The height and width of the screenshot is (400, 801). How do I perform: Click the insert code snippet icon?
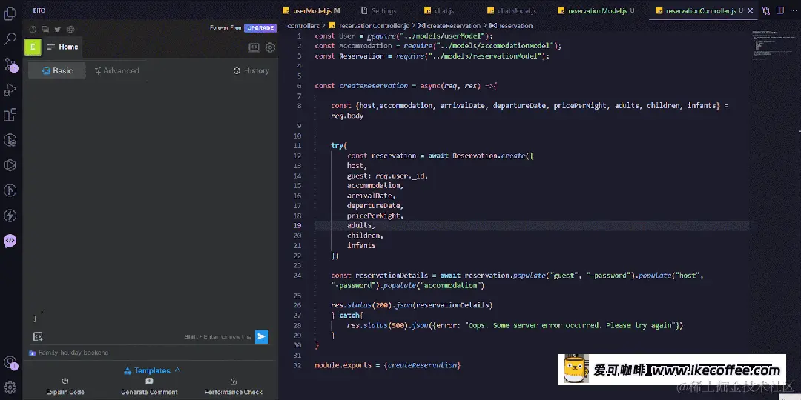(x=37, y=337)
